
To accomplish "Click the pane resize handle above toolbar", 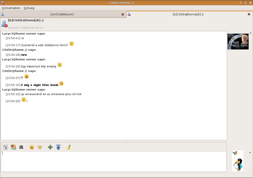I will pyautogui.click(x=127, y=141).
